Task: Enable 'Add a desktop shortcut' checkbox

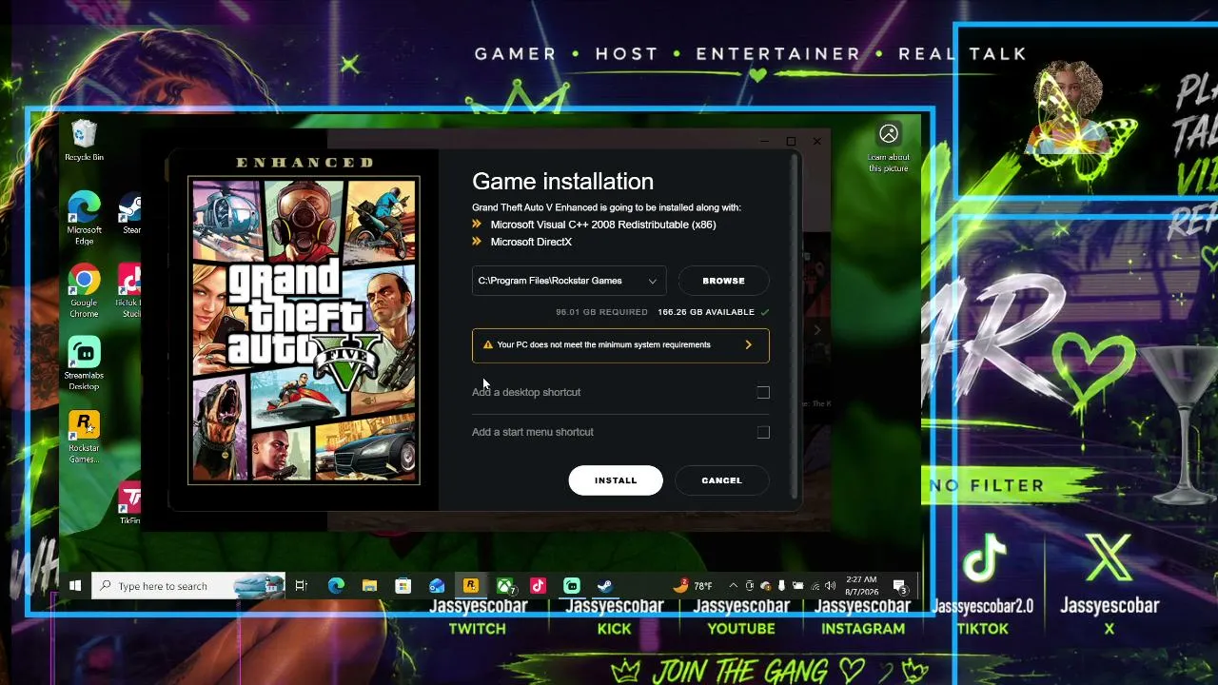Action: coord(763,392)
